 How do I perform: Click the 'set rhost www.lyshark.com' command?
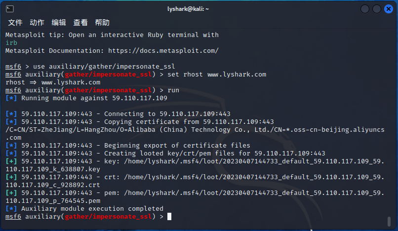[218, 75]
